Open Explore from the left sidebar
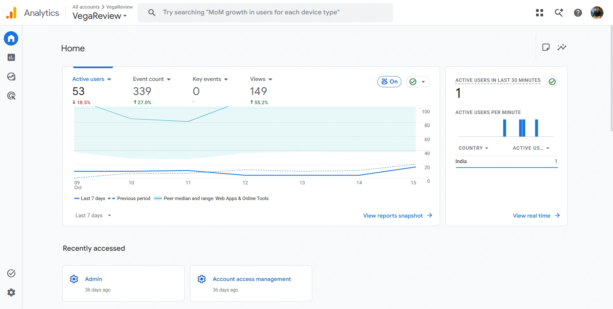The width and height of the screenshot is (613, 309). click(x=11, y=76)
